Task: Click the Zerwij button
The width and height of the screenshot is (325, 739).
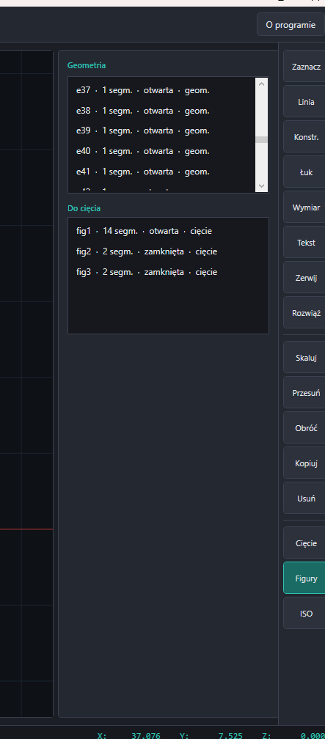Action: point(304,278)
